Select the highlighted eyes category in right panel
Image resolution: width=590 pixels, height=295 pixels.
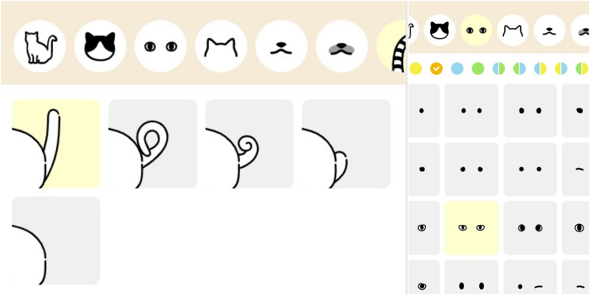point(476,30)
